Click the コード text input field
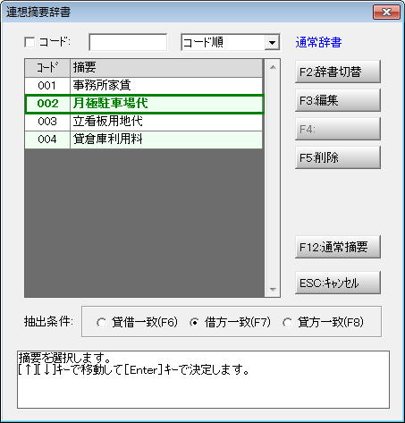405x423 pixels. (128, 42)
